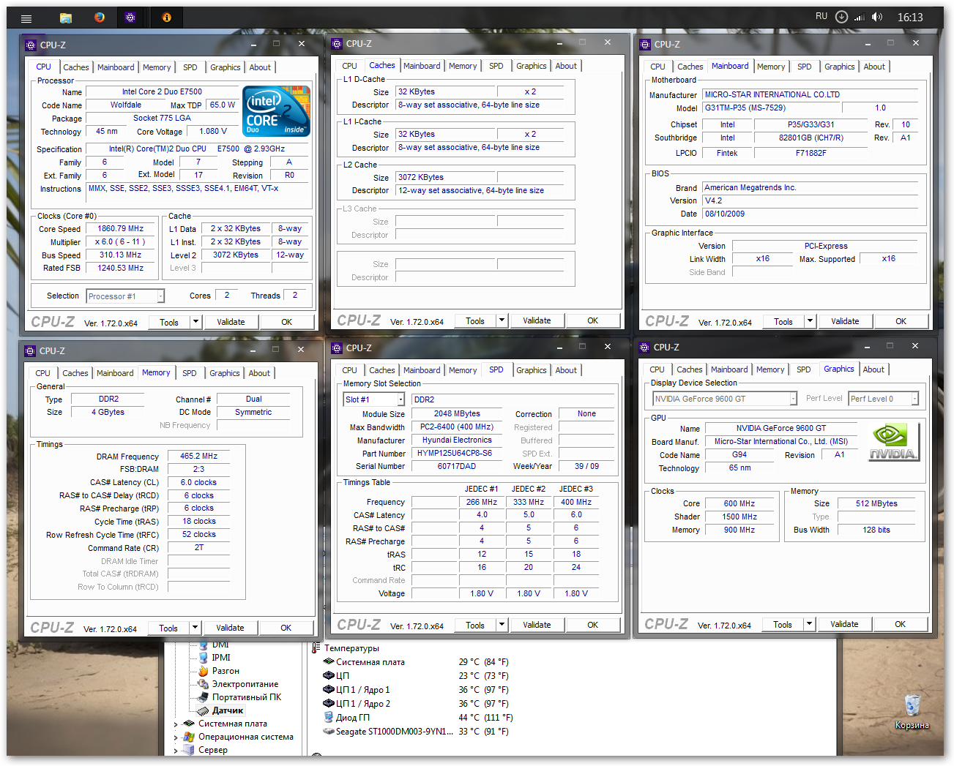954x766 pixels.
Task: Open Firefox from the taskbar
Action: (x=99, y=18)
